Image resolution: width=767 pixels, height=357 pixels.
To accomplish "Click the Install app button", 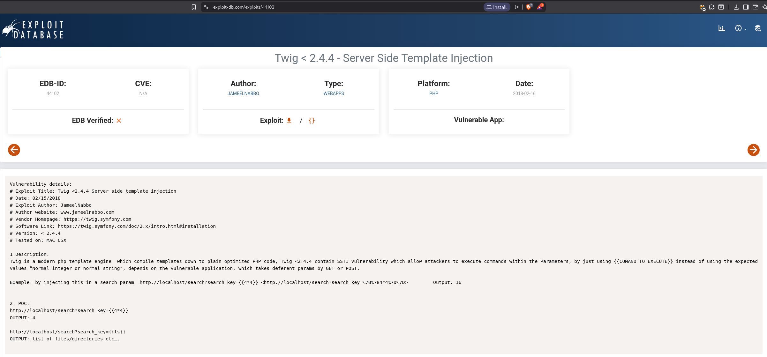I will tap(497, 7).
